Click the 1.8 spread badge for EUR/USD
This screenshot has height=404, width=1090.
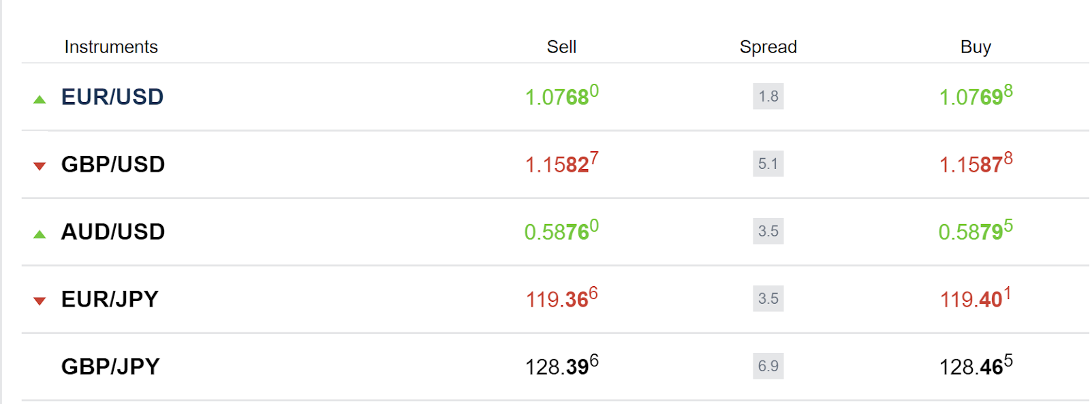(768, 96)
